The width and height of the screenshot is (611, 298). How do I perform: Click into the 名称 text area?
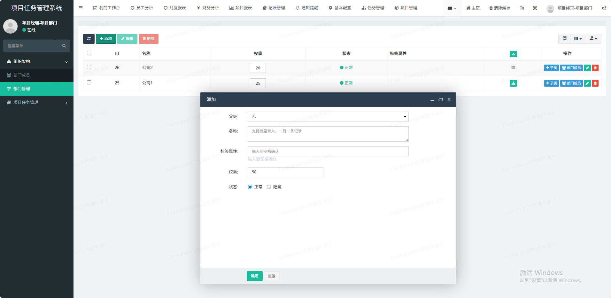pos(328,134)
